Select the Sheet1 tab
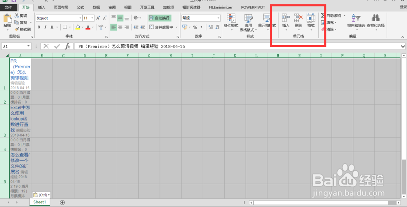 40,202
